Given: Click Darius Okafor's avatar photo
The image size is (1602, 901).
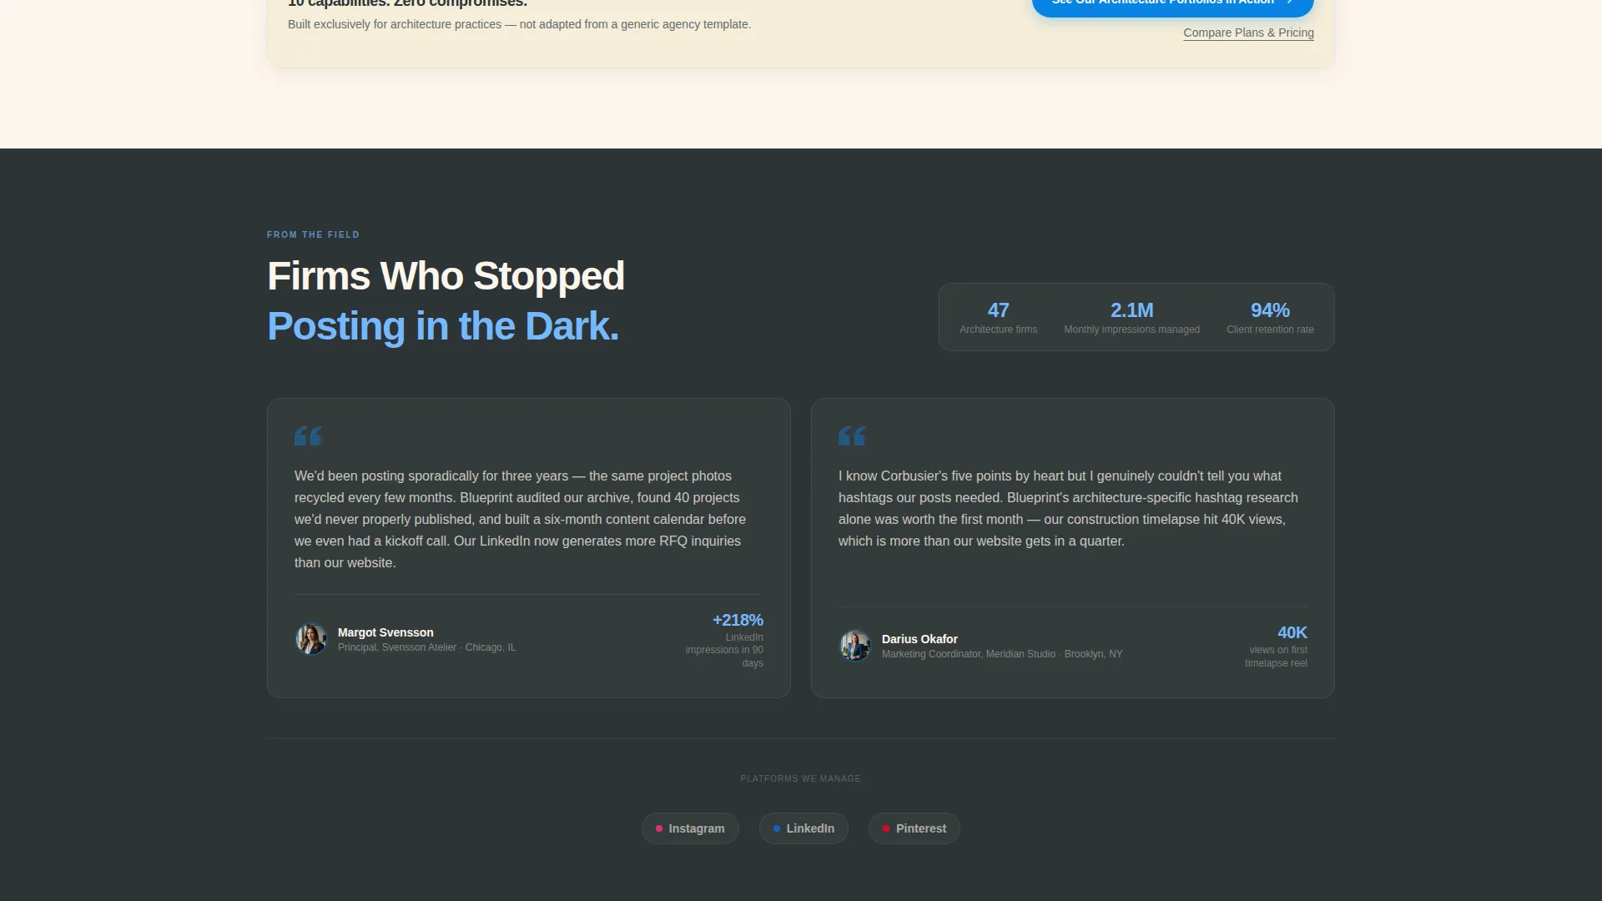Looking at the screenshot, I should (855, 646).
